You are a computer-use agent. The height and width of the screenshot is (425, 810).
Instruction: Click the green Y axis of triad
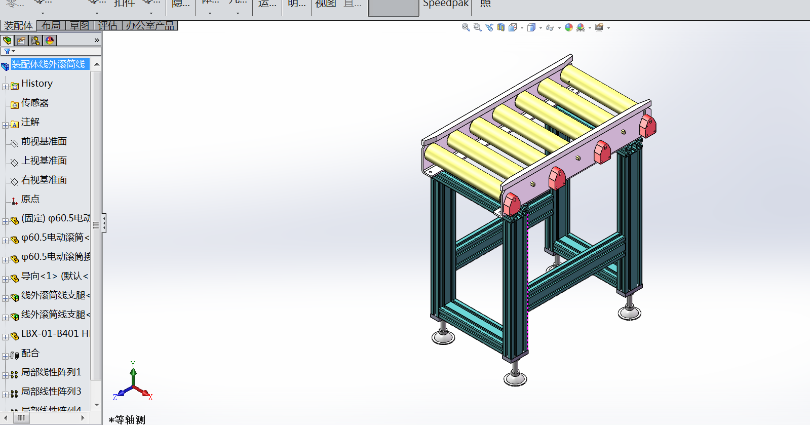(133, 372)
